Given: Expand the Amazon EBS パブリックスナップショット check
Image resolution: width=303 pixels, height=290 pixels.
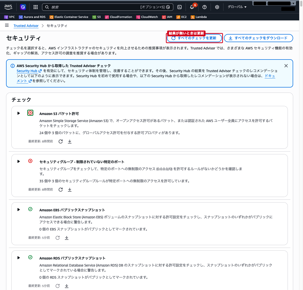Looking at the screenshot, I should (19, 210).
